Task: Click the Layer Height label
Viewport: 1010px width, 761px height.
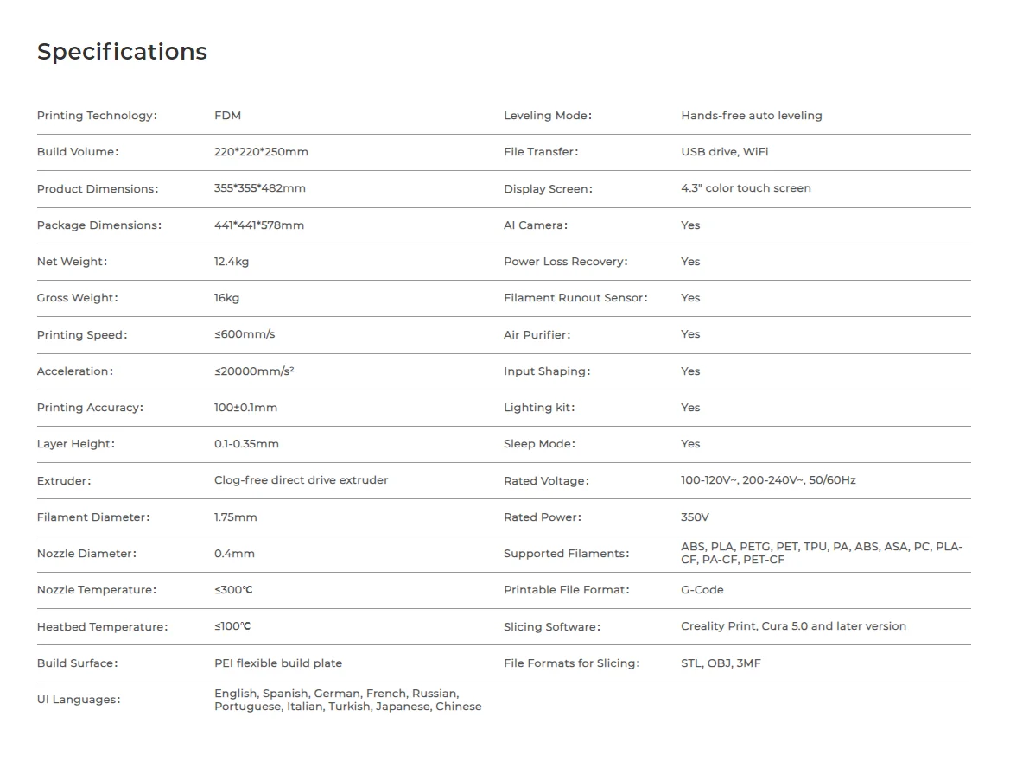Action: (x=76, y=444)
